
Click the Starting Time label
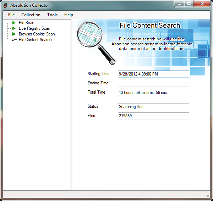click(x=98, y=74)
